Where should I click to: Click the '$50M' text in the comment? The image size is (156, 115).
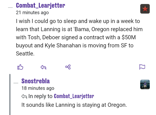[x=129, y=37]
